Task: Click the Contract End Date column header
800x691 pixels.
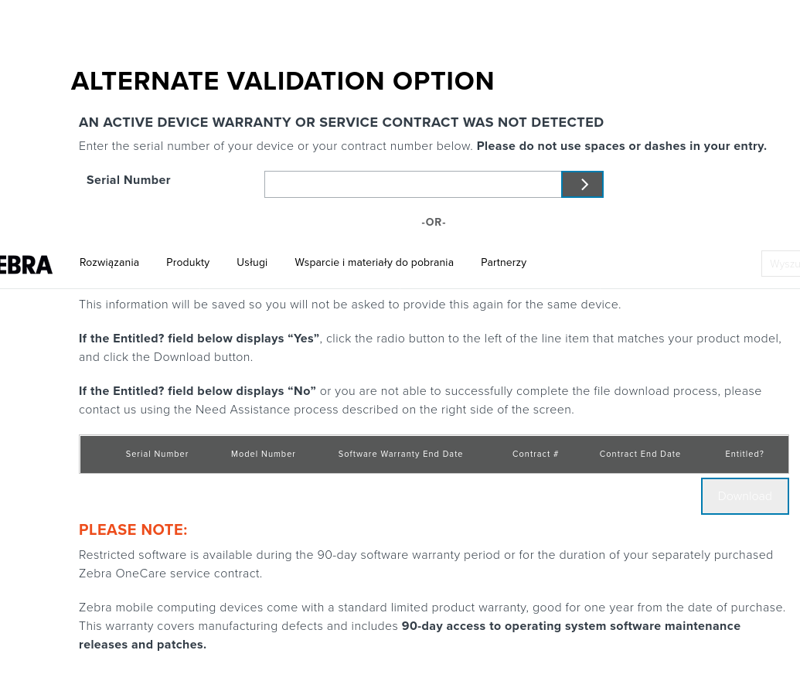Action: tap(640, 454)
